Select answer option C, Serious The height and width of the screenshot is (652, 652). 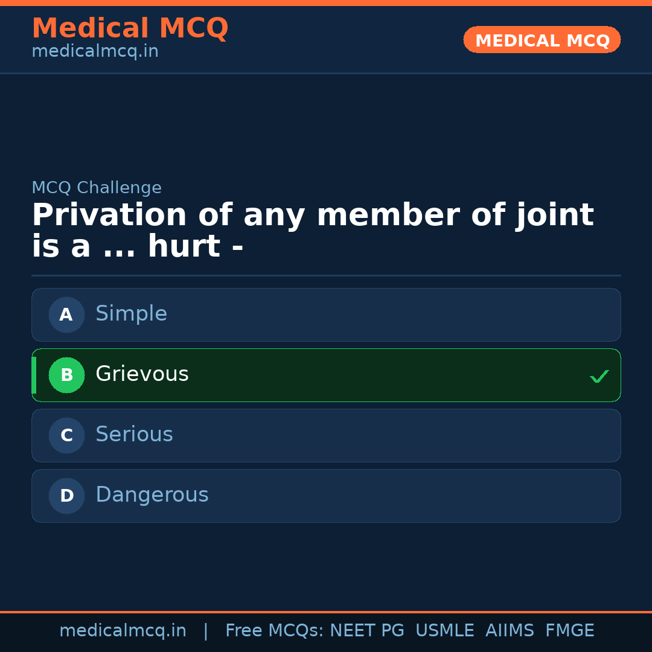(326, 435)
